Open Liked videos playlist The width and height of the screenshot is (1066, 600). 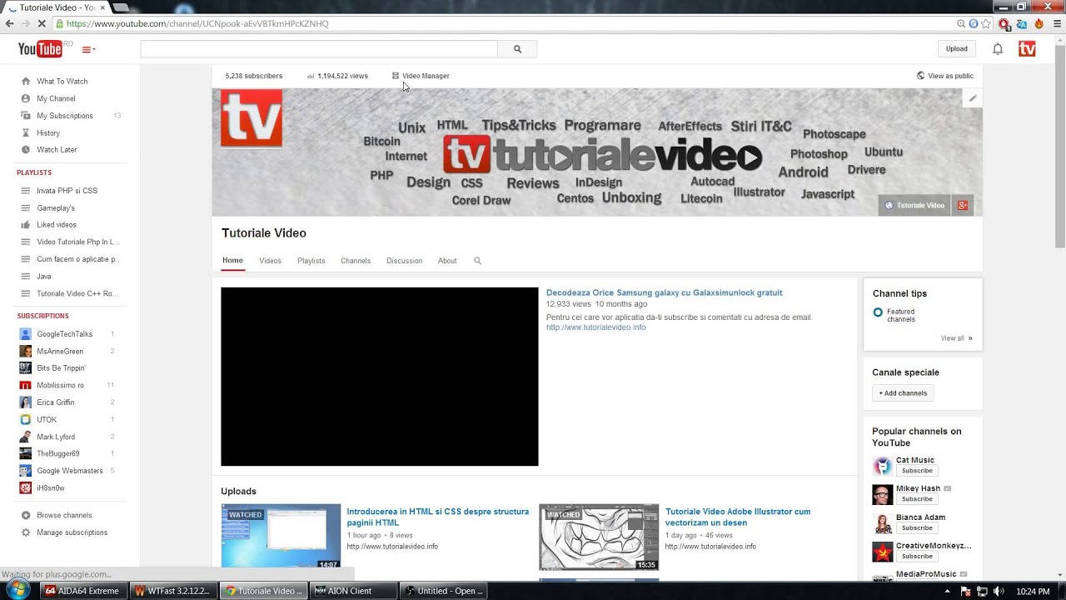tap(57, 225)
